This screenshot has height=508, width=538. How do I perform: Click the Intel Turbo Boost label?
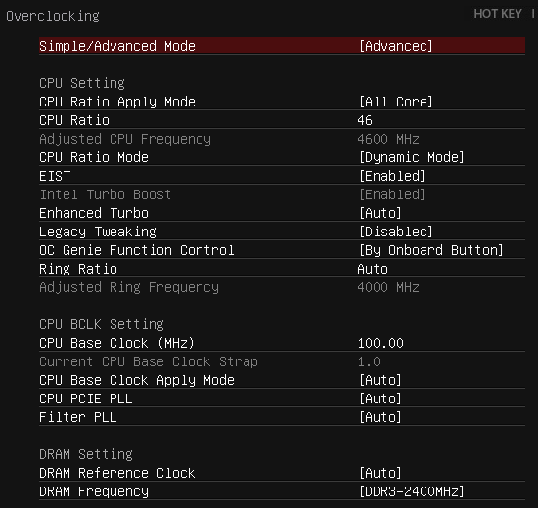point(106,194)
